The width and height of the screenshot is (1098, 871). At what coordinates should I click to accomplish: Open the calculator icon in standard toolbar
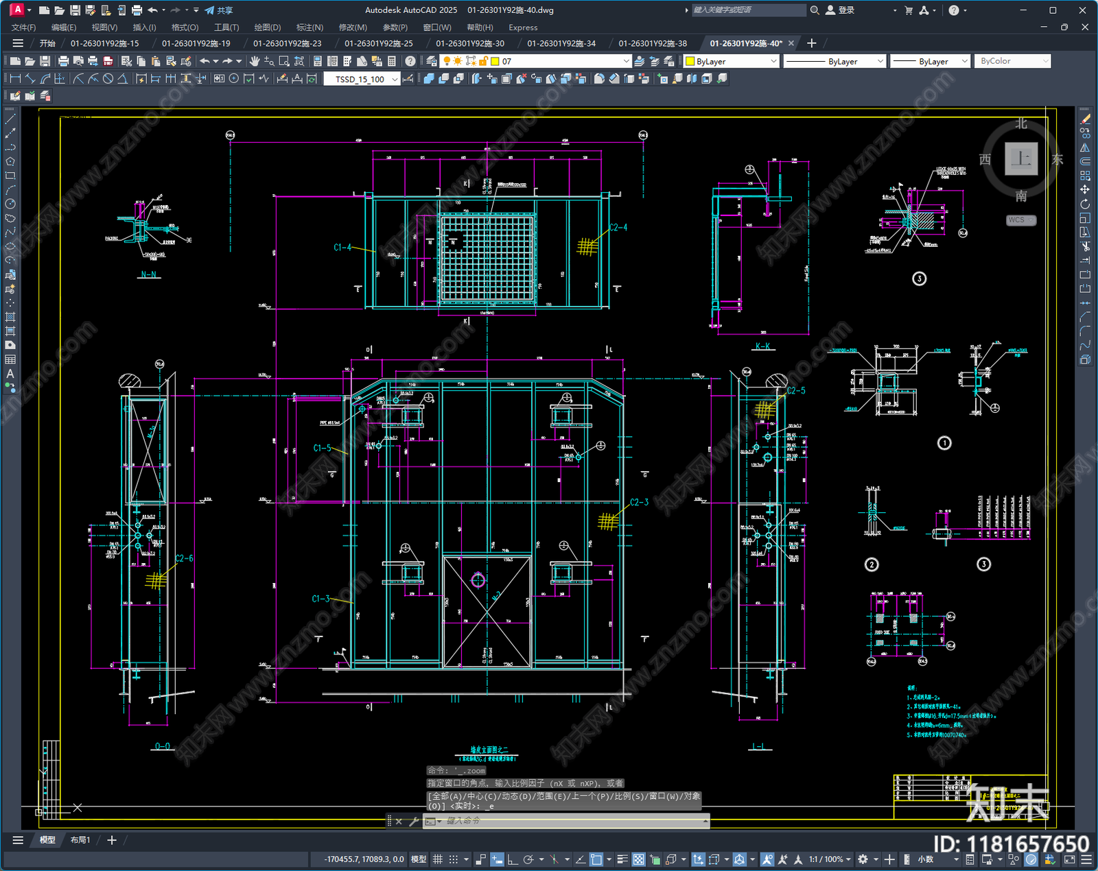pyautogui.click(x=392, y=61)
